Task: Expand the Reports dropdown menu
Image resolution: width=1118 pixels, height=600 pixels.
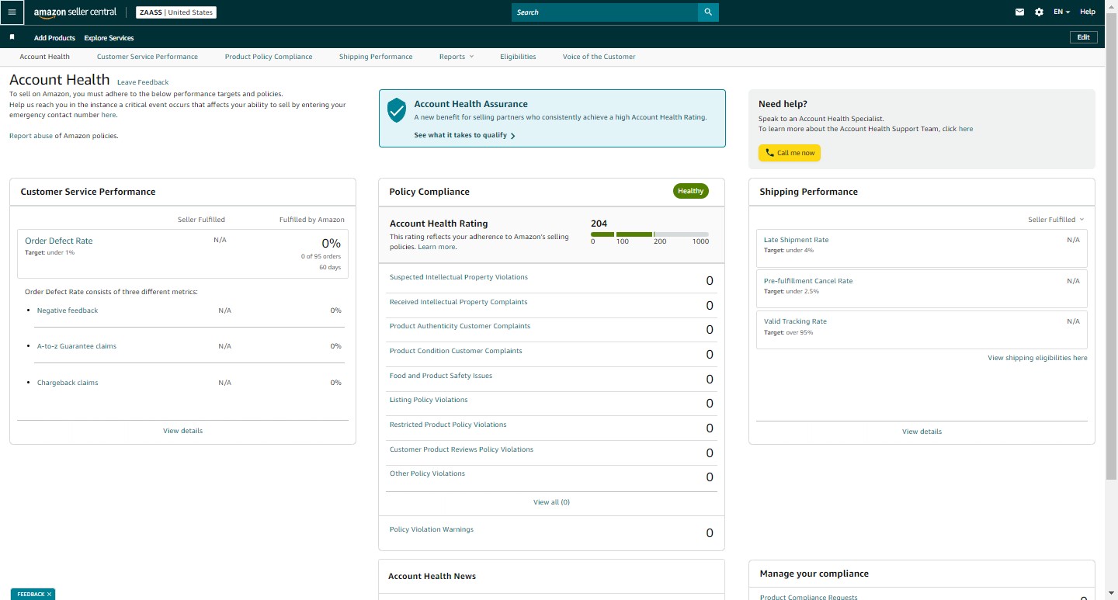Action: [x=456, y=57]
